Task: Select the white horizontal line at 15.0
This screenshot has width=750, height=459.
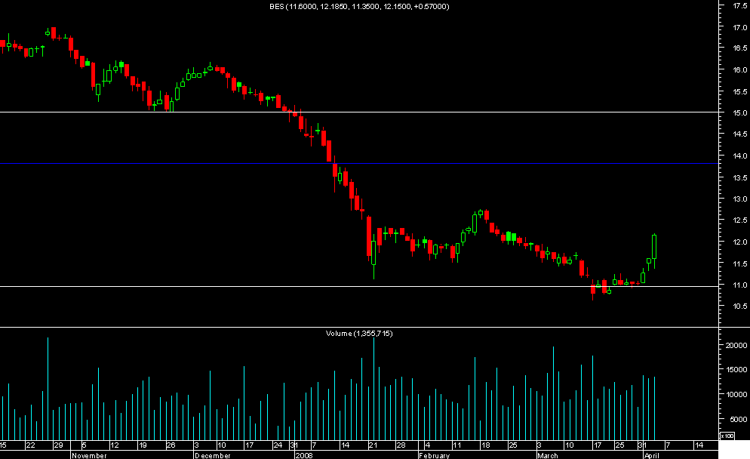Action: click(358, 112)
